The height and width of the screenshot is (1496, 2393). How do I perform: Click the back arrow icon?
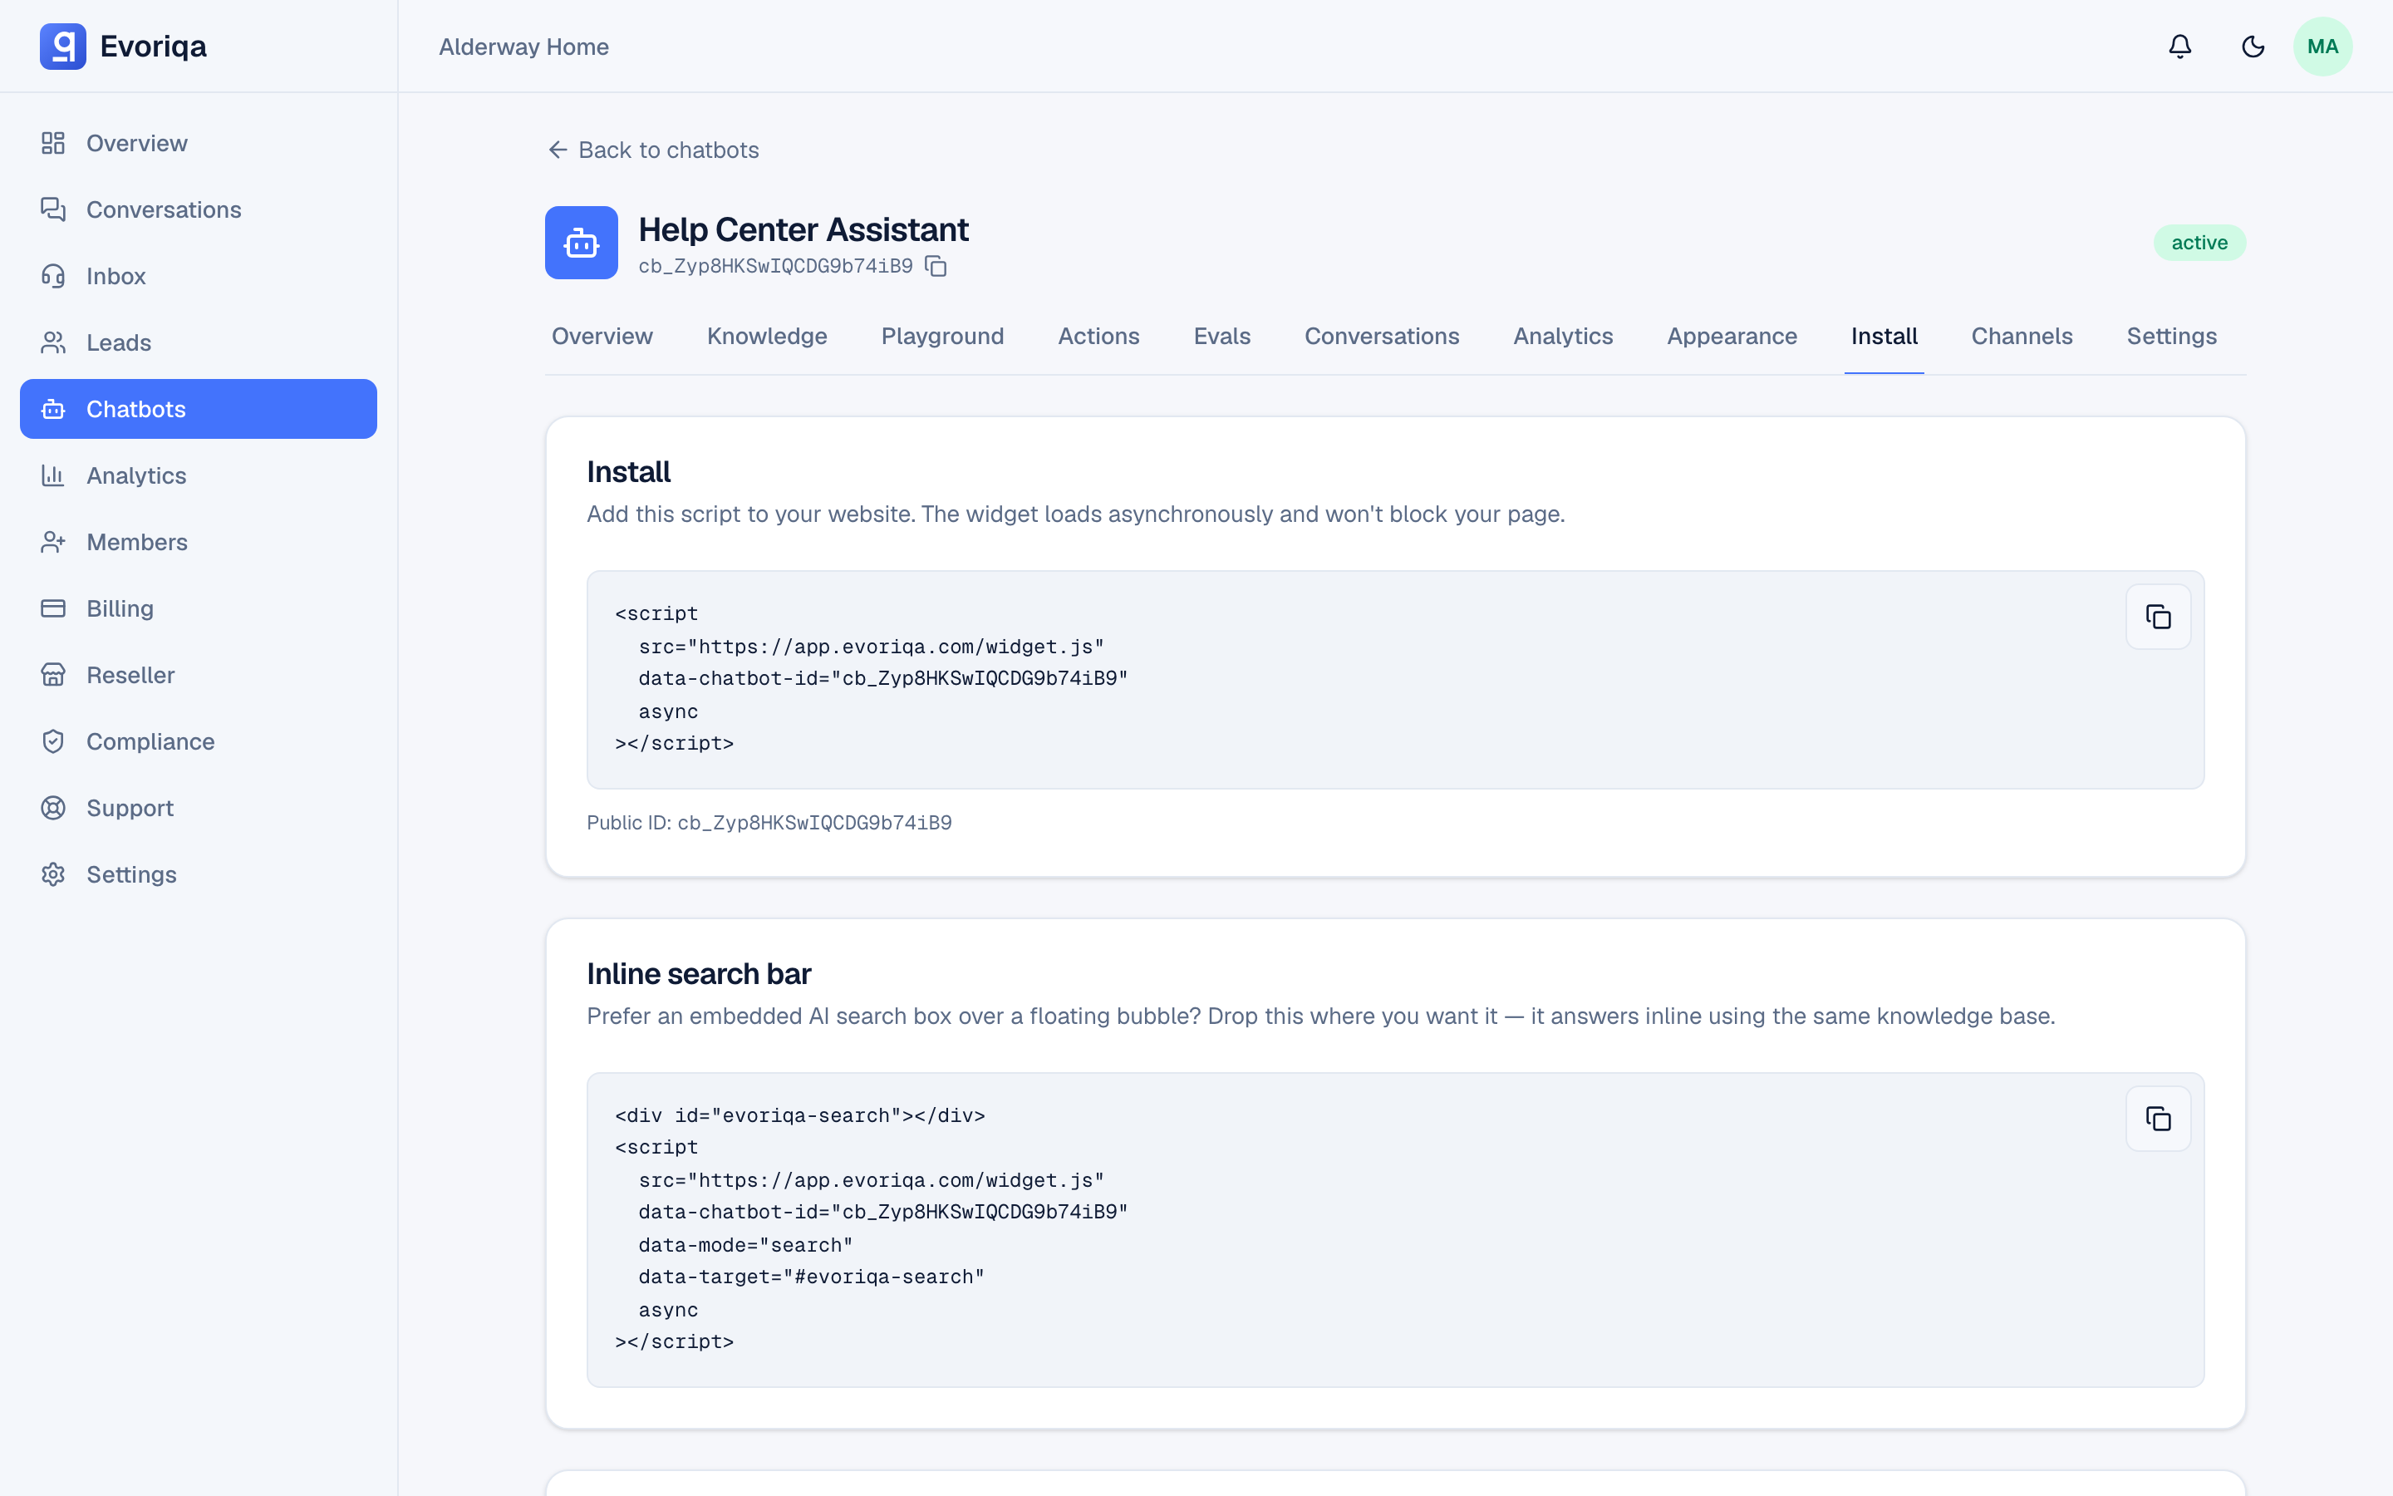click(x=558, y=150)
